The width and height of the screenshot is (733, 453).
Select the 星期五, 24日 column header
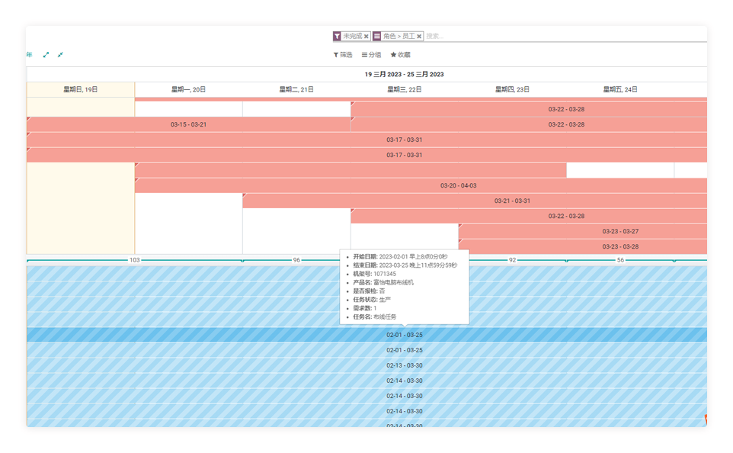tap(620, 89)
